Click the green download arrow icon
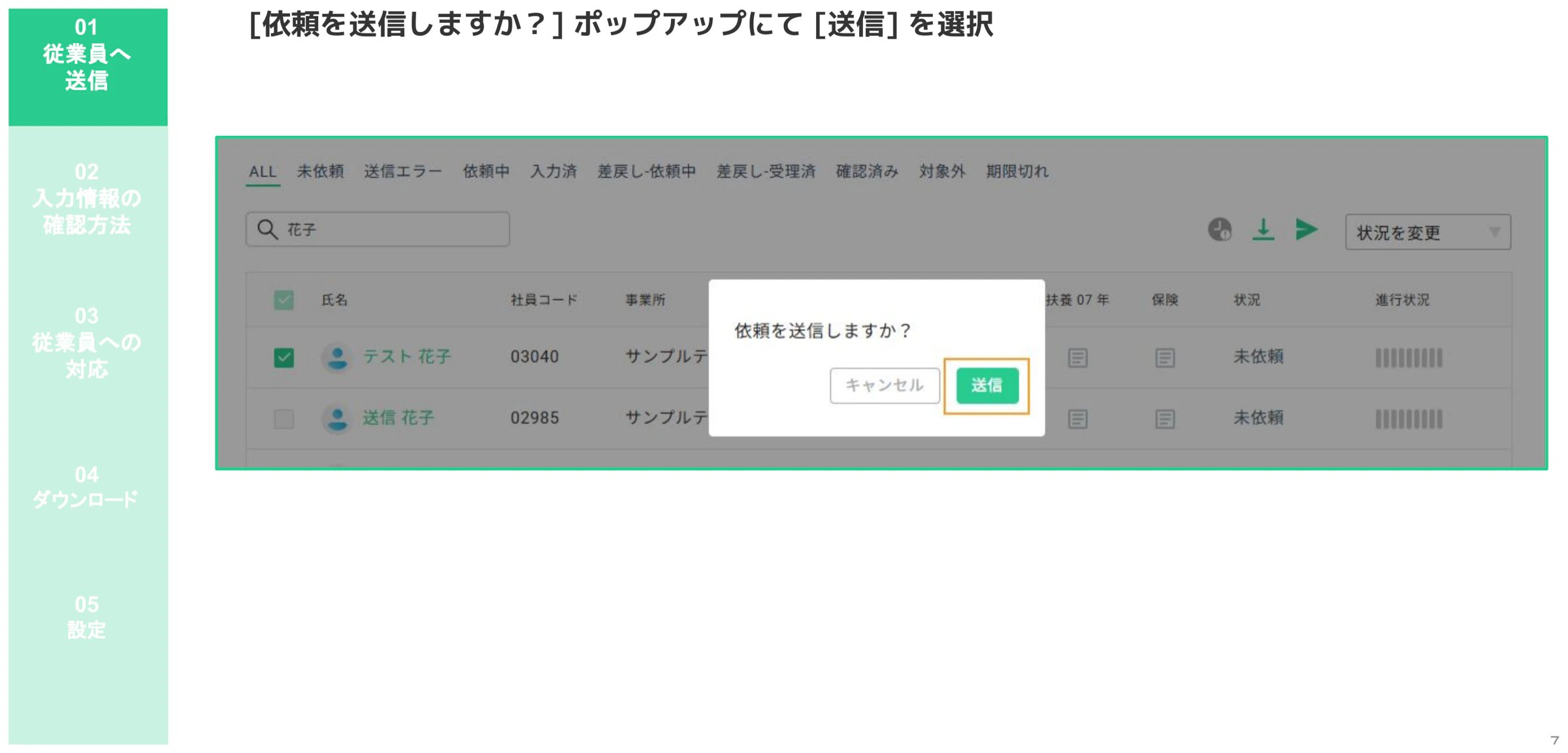This screenshot has height=753, width=1568. (x=1263, y=230)
